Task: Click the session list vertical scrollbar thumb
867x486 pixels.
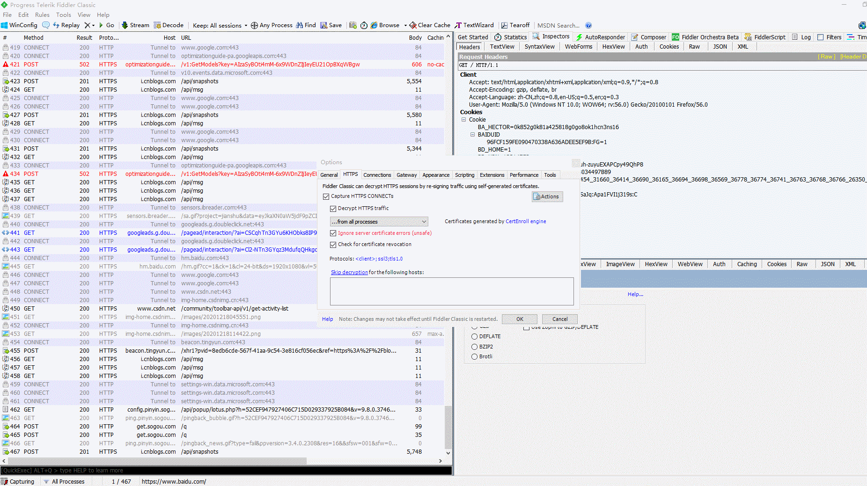Action: (x=448, y=427)
